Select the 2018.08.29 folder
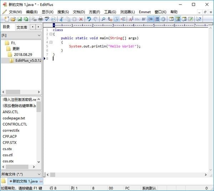This screenshot has height=191, width=214. tap(23, 55)
